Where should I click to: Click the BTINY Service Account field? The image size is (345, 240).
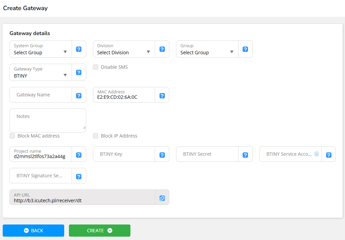289,154
